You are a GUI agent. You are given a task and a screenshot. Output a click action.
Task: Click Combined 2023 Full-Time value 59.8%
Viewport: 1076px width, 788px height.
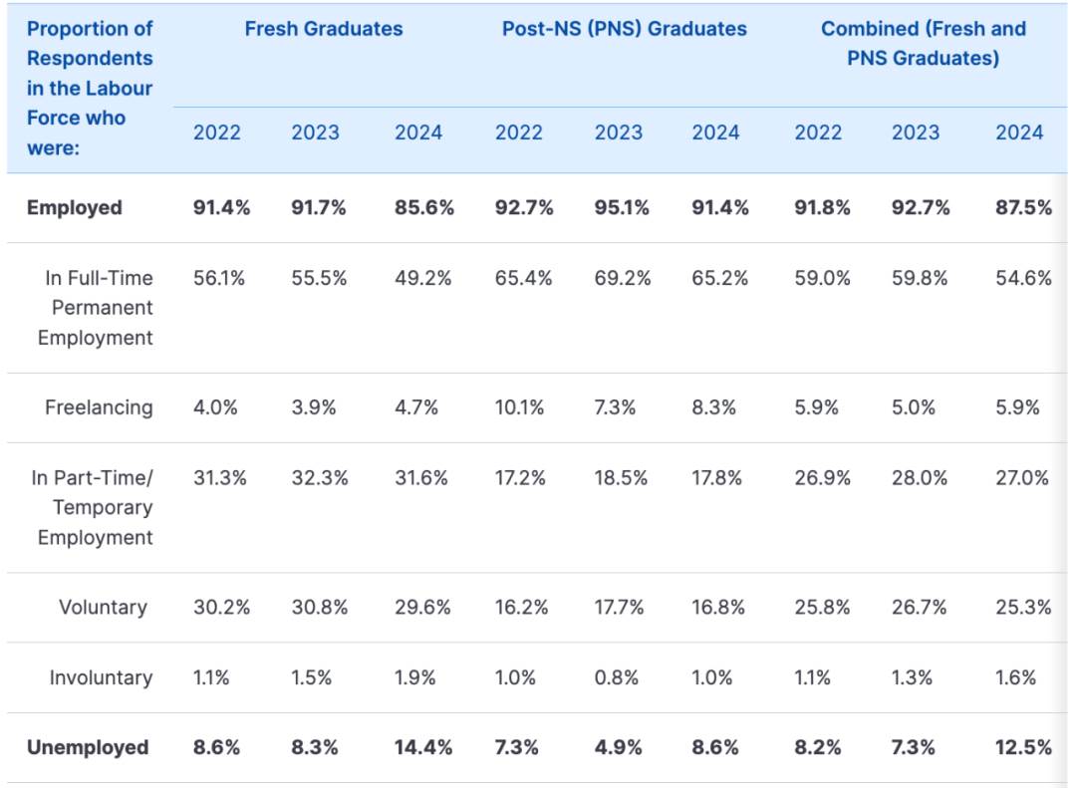[920, 278]
